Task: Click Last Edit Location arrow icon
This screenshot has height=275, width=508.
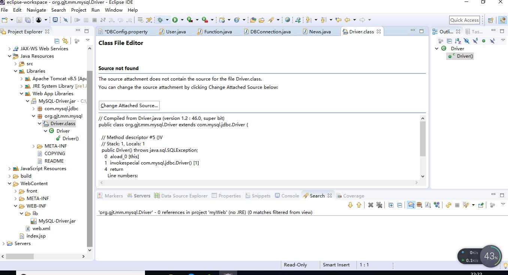Action: 338,20
